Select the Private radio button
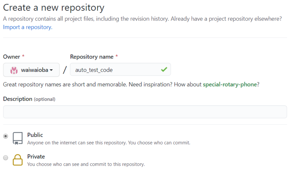Image resolution: width=290 pixels, height=169 pixels. coord(6,158)
